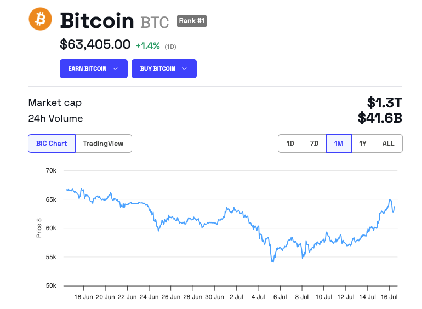This screenshot has height=309, width=422.
Task: Click the chart low point near 6 Jul
Action: pos(272,261)
